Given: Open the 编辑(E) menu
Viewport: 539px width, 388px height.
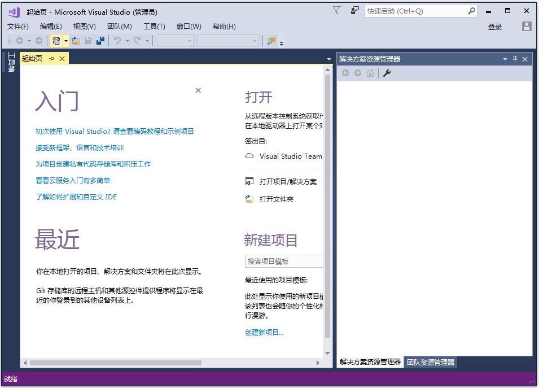Looking at the screenshot, I should [x=51, y=27].
